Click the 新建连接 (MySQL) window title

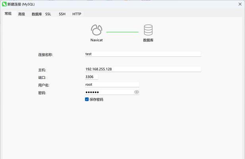tap(21, 4)
